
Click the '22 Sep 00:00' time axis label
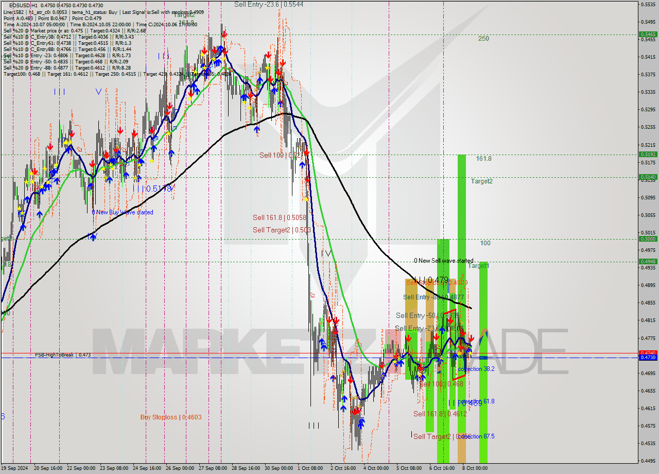(81, 468)
